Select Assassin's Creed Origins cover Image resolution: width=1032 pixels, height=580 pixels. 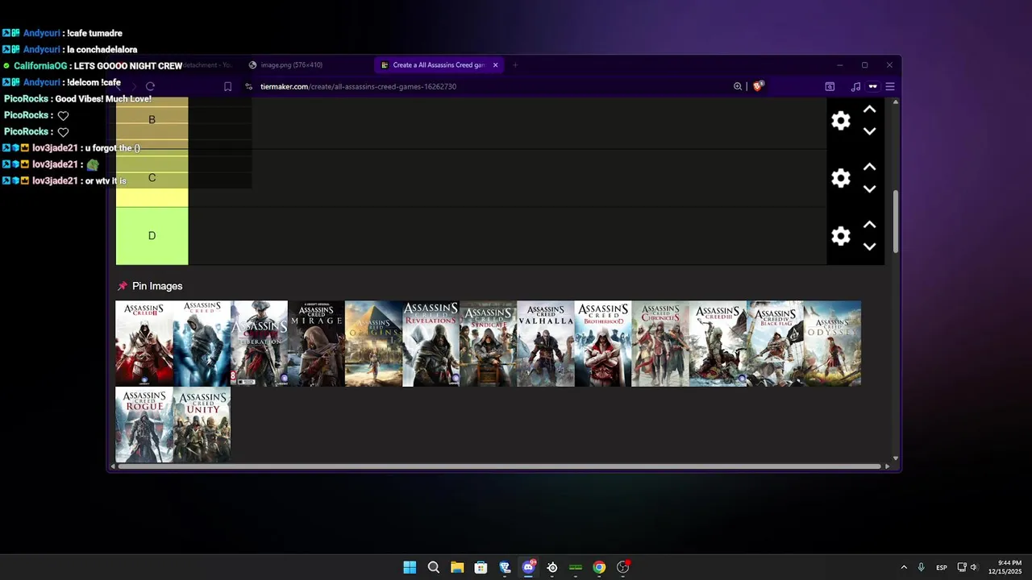tap(373, 343)
